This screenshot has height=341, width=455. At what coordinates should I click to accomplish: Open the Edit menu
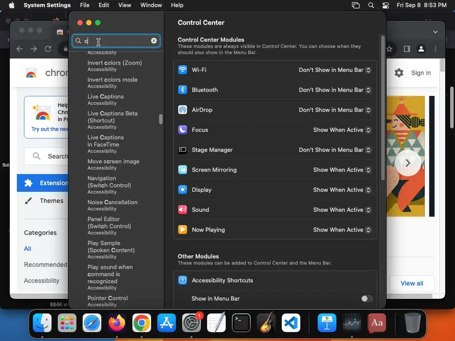point(104,5)
